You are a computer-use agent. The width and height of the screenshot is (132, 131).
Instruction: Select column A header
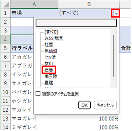[34, 4]
